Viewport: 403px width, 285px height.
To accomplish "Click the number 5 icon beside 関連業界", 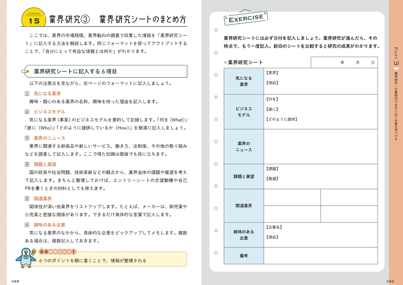I will pyautogui.click(x=27, y=199).
